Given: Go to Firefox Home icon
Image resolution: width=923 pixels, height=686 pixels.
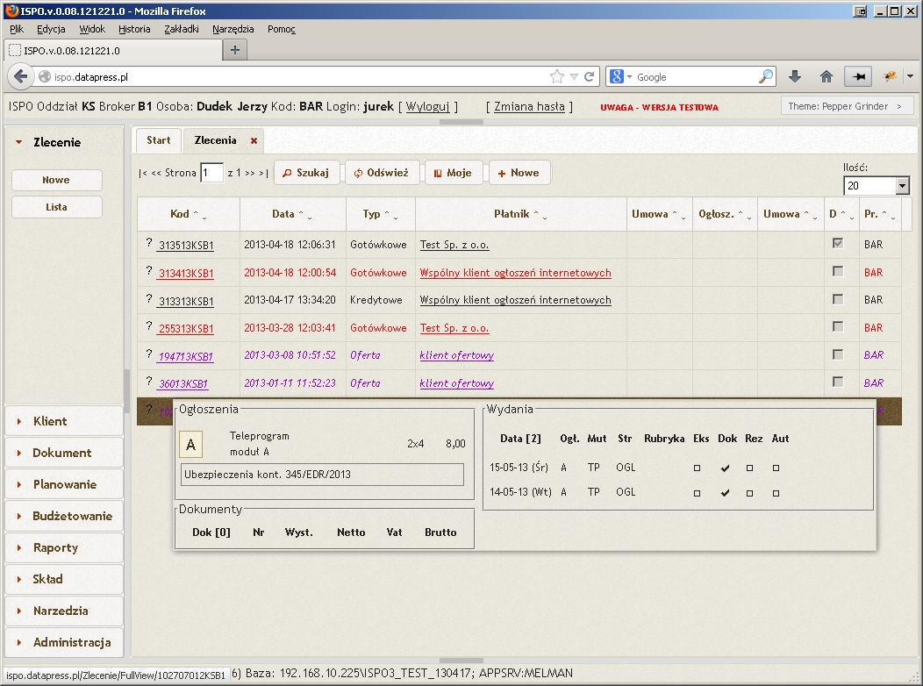Looking at the screenshot, I should 826,76.
